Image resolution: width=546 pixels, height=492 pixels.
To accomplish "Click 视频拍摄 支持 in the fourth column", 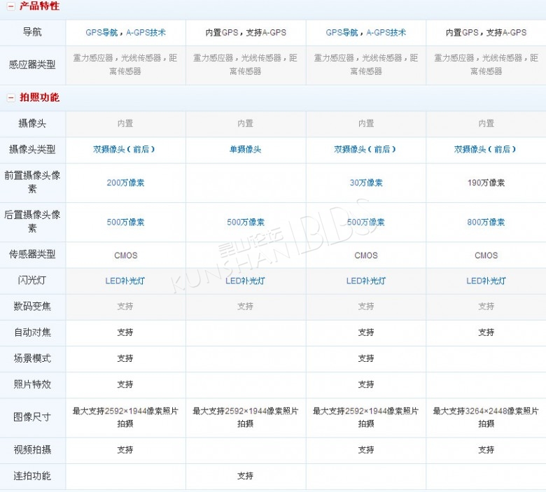I will (486, 450).
